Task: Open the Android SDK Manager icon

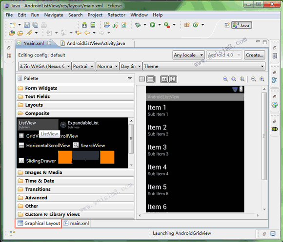Action: point(84,25)
